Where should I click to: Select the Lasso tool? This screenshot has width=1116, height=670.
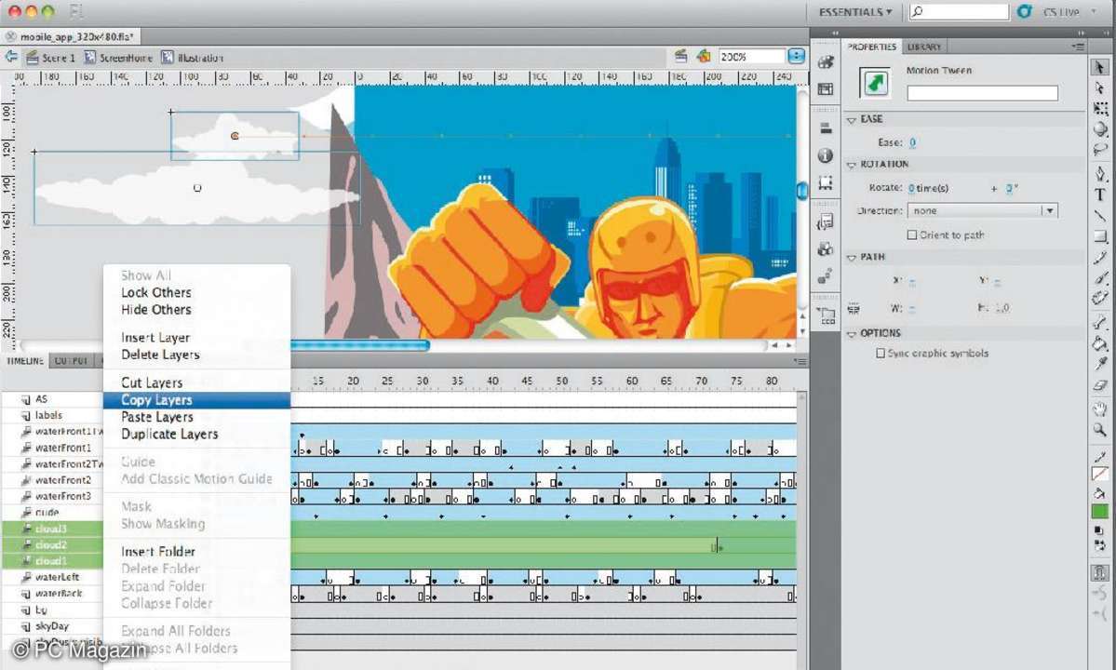click(1100, 150)
